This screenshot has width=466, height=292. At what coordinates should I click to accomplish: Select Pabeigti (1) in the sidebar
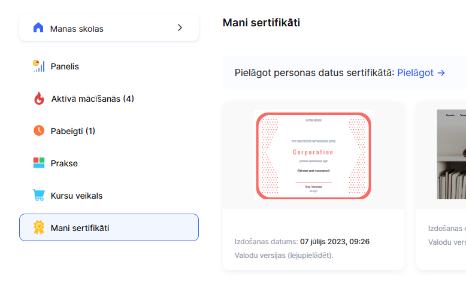coord(73,131)
